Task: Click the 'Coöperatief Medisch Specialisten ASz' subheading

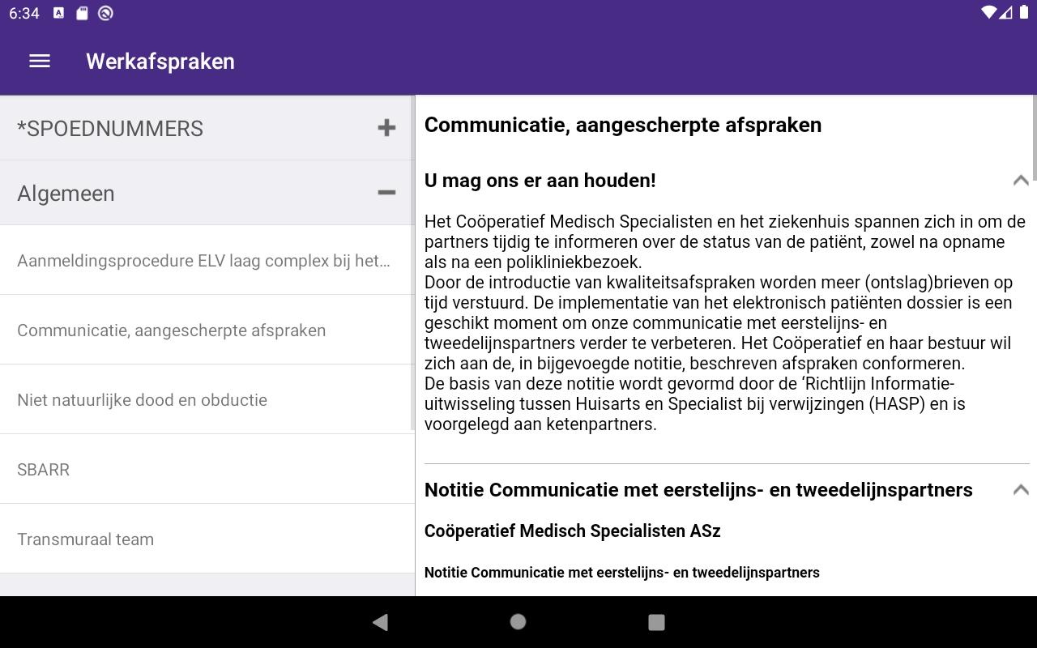Action: click(x=573, y=531)
